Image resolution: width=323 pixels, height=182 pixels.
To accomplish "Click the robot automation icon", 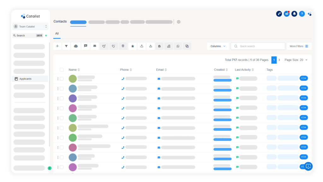I will tap(76, 46).
